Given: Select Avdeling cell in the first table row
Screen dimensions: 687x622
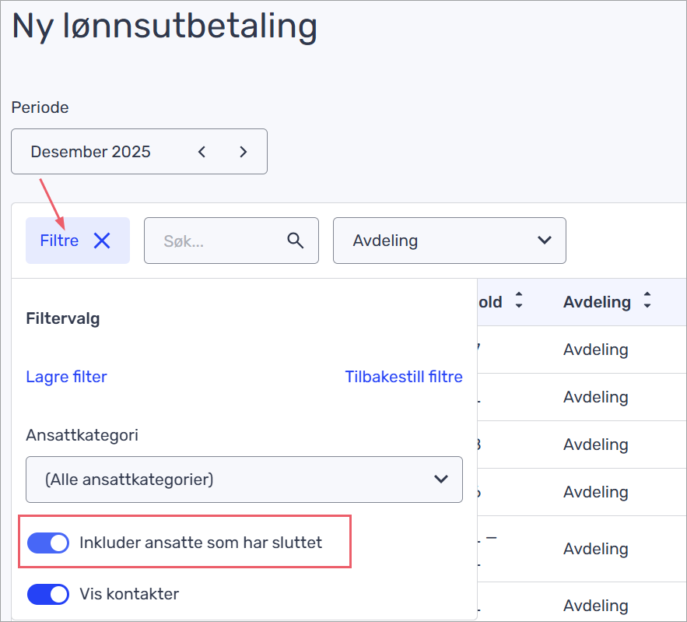Looking at the screenshot, I should tap(596, 350).
